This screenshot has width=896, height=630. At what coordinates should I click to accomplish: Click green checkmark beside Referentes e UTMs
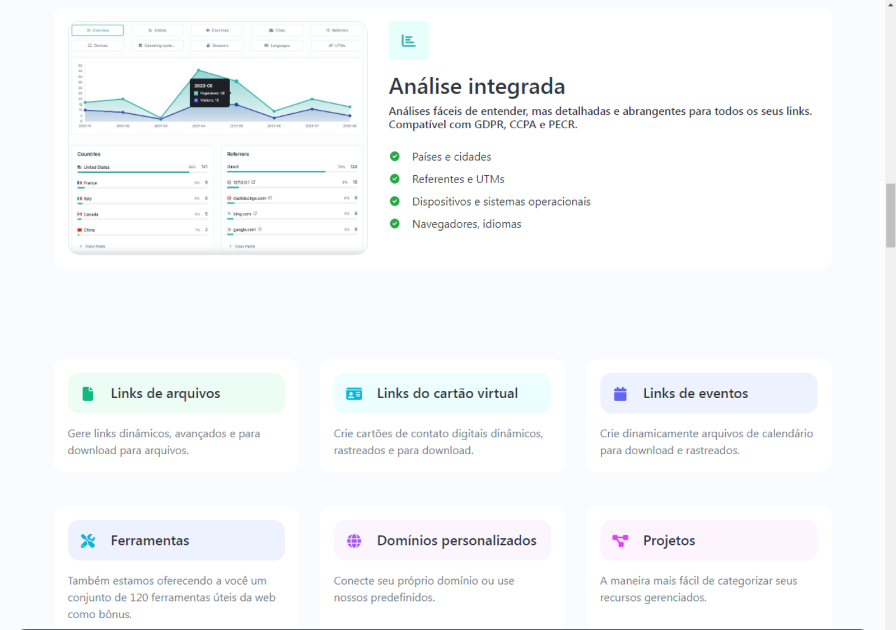[395, 179]
